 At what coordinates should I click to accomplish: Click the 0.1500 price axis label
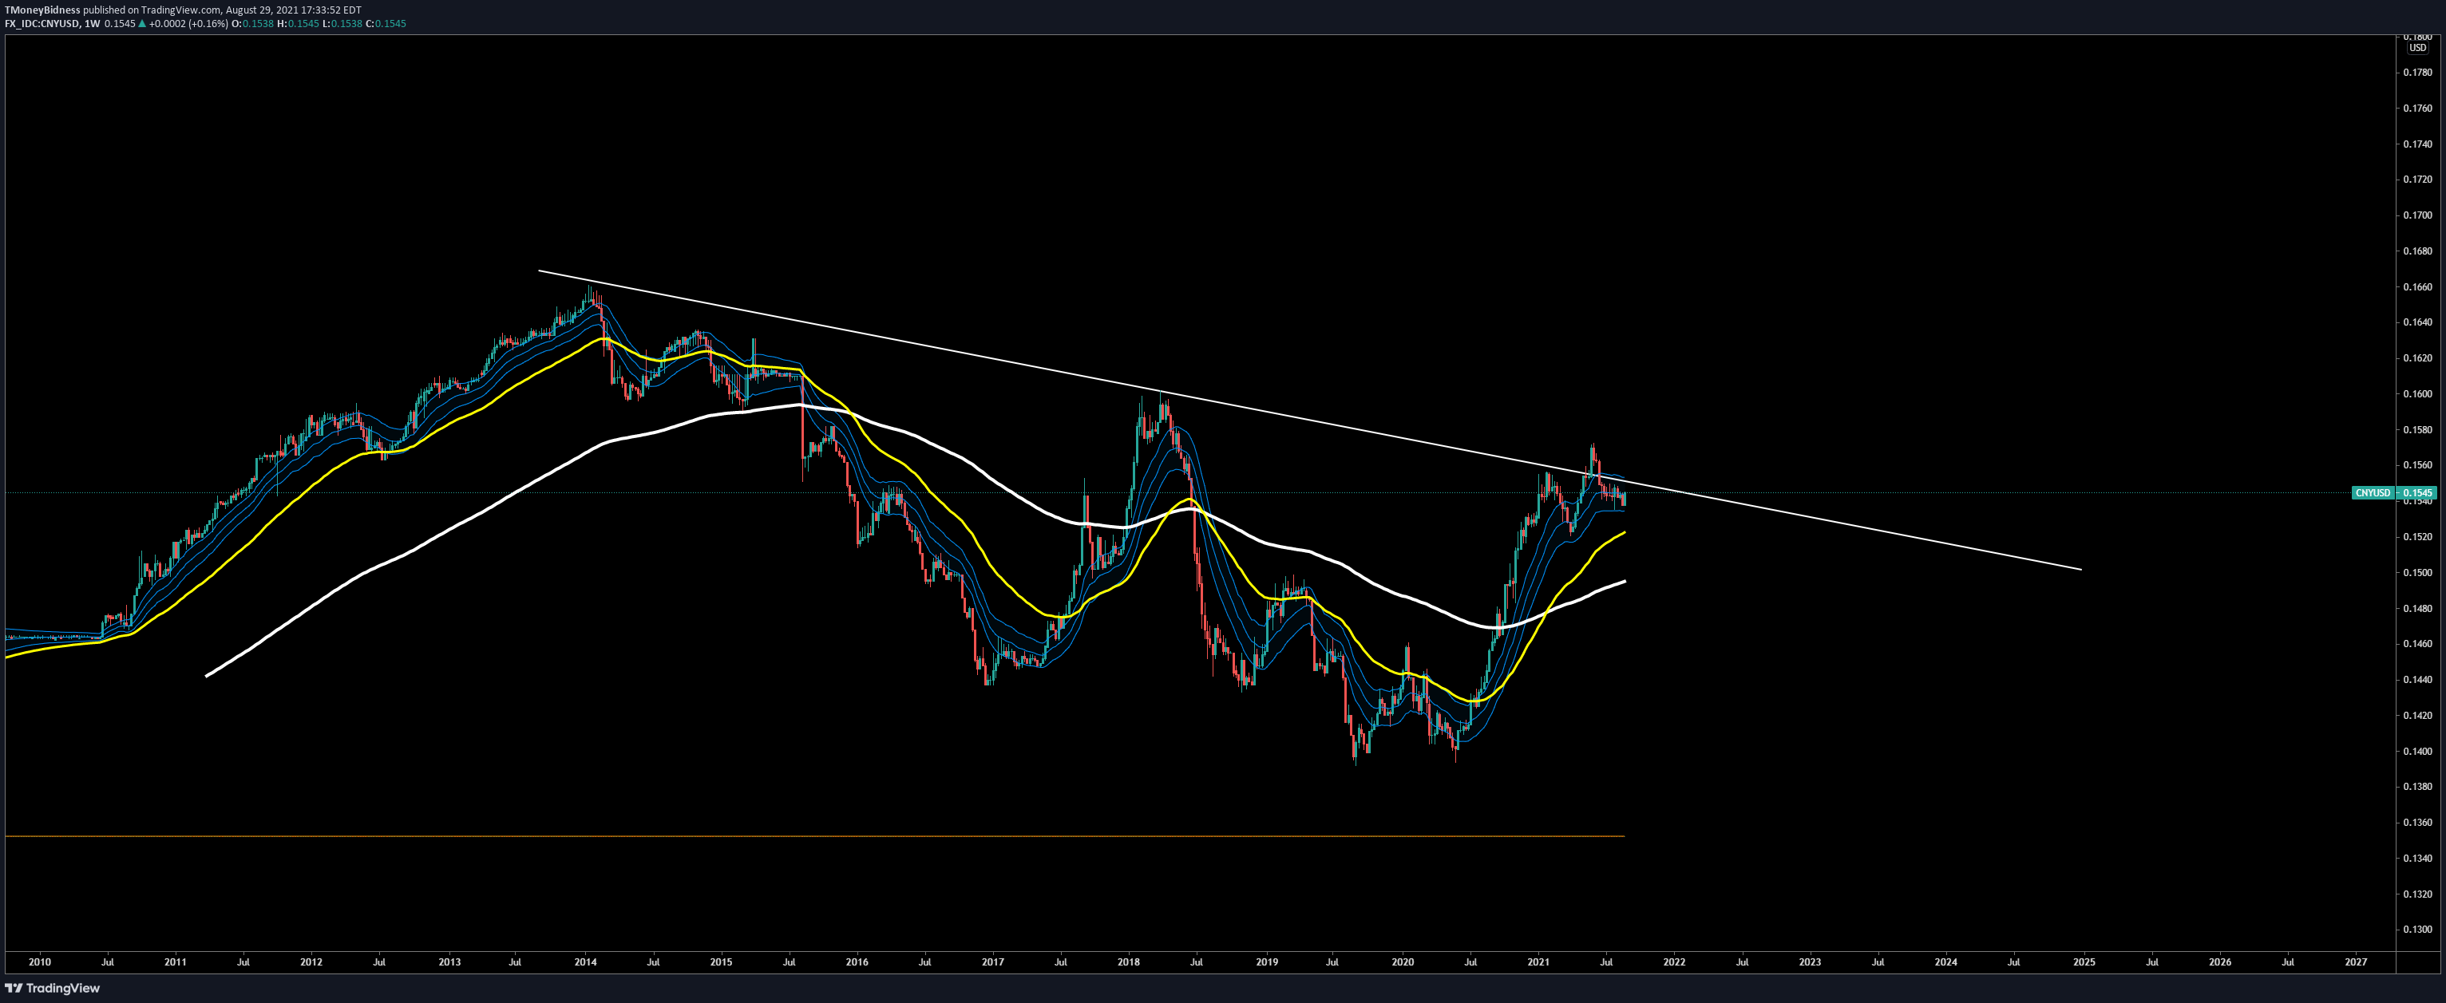point(2417,572)
